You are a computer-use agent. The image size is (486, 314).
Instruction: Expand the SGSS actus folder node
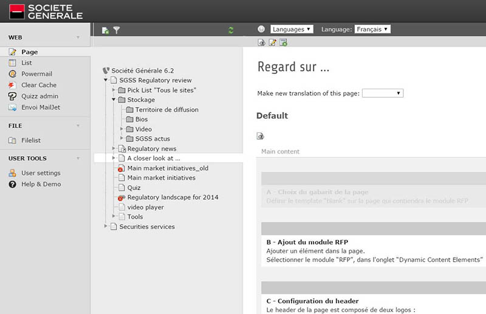tap(122, 138)
